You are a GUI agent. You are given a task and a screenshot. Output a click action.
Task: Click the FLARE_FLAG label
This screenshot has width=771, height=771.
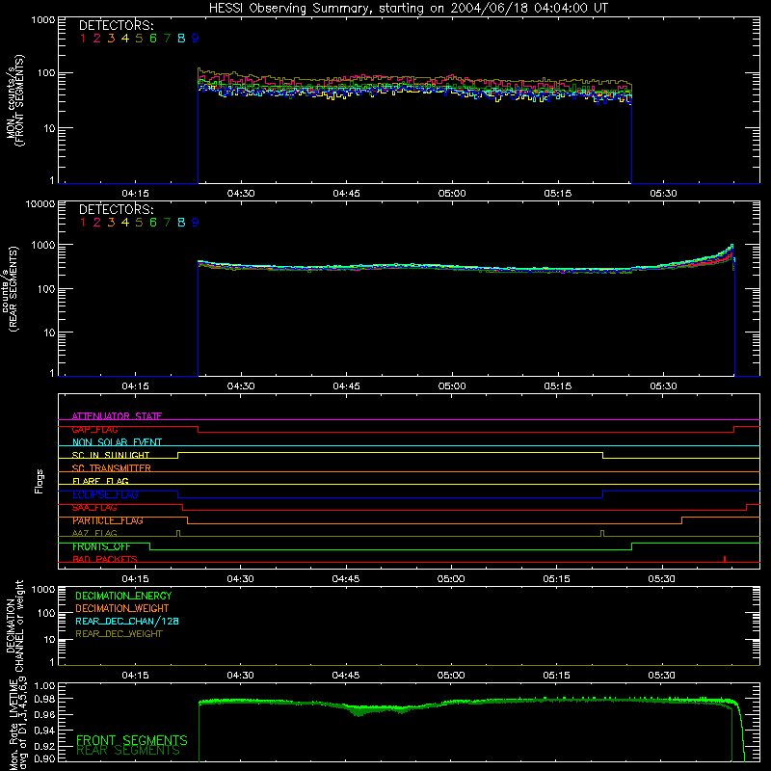point(100,481)
